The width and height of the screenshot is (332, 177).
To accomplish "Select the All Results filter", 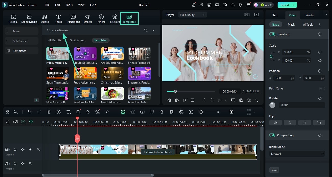I will (55, 40).
